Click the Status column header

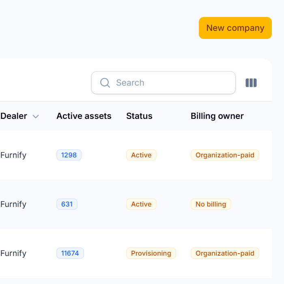coord(139,116)
